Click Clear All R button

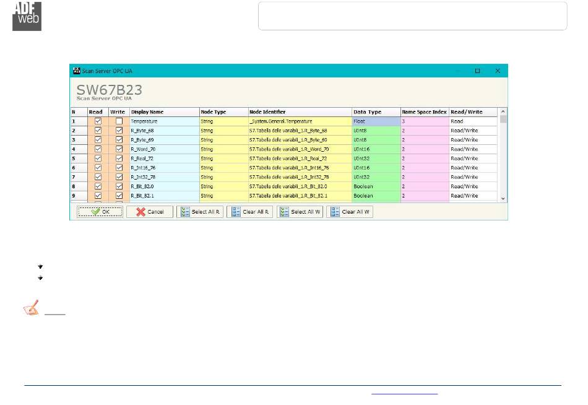250,212
